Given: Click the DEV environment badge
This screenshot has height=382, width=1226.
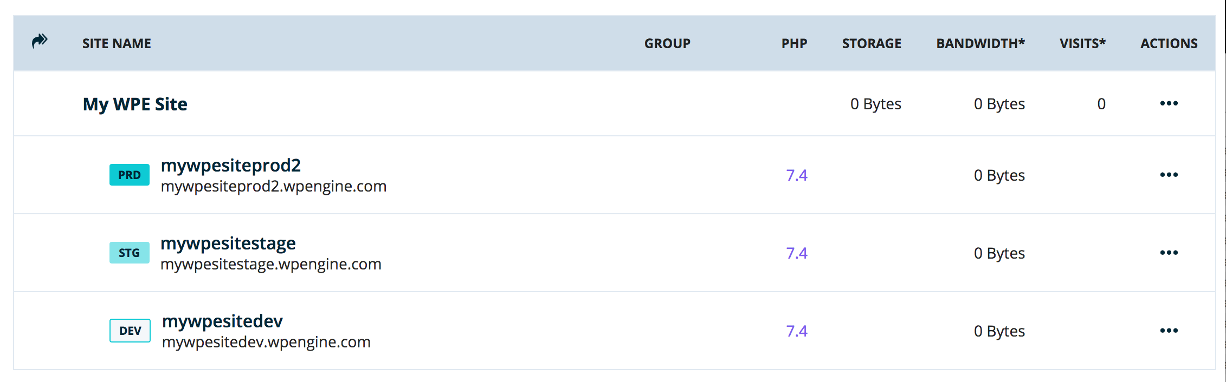Looking at the screenshot, I should coord(130,331).
